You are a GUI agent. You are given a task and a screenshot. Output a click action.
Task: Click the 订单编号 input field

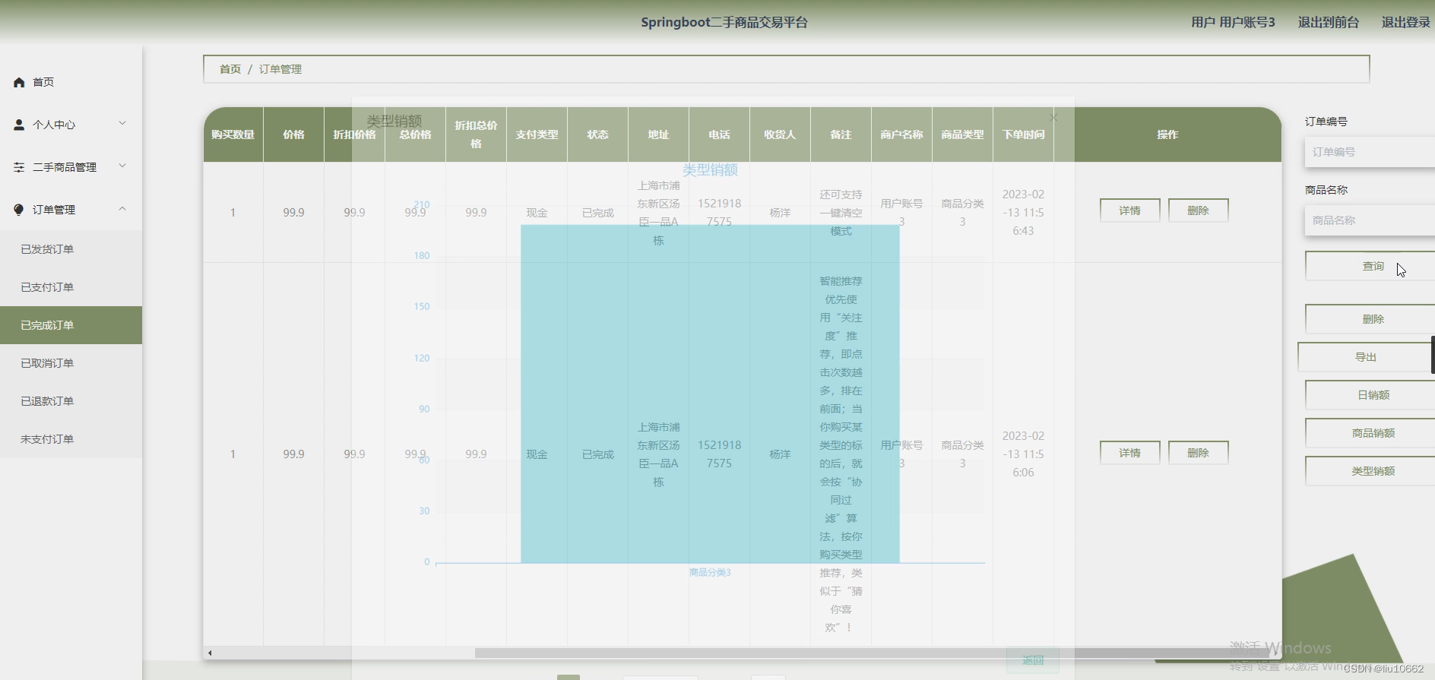point(1370,152)
